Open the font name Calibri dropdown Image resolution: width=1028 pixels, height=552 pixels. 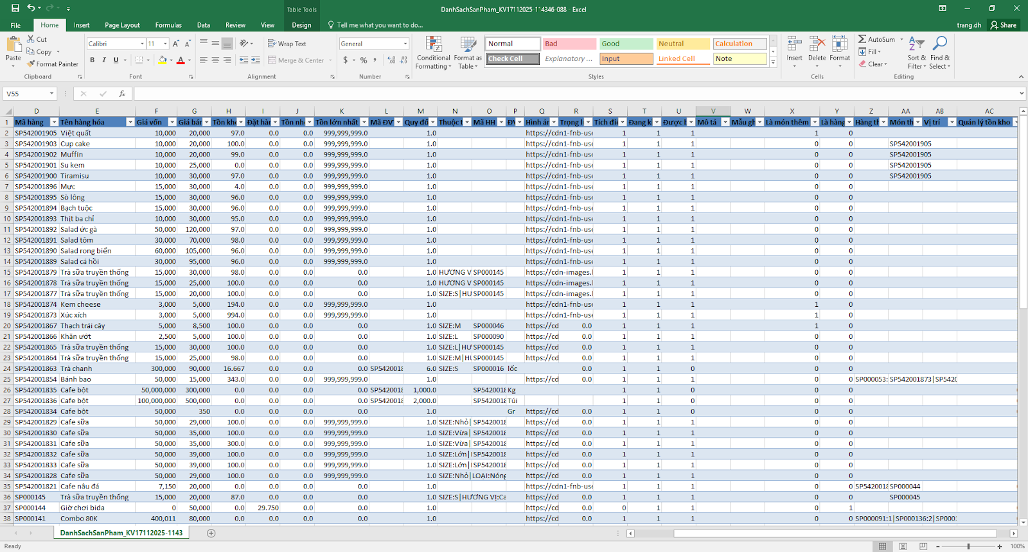[x=142, y=44]
